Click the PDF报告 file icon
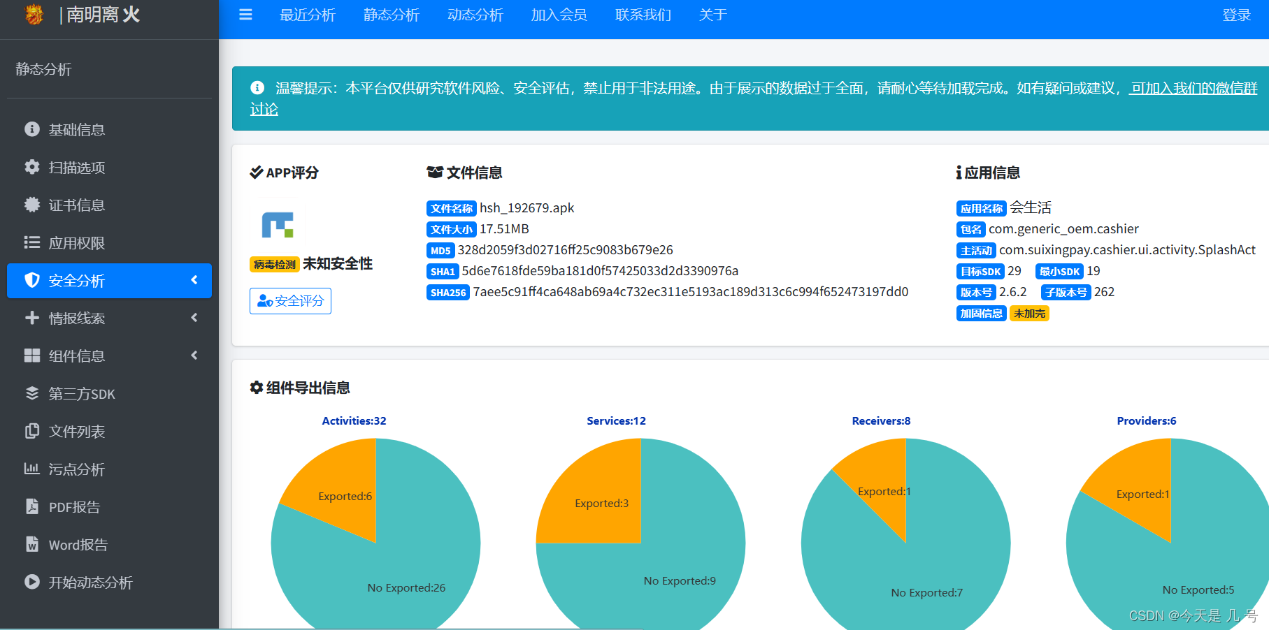Screen dimensions: 1269x630 point(32,506)
